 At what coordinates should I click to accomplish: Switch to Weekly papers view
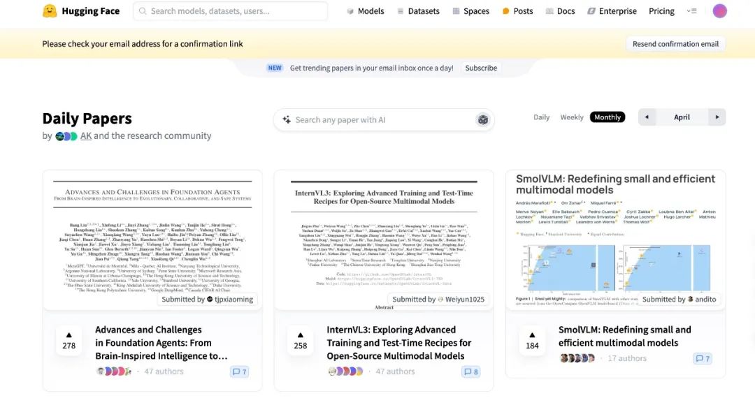pyautogui.click(x=572, y=117)
